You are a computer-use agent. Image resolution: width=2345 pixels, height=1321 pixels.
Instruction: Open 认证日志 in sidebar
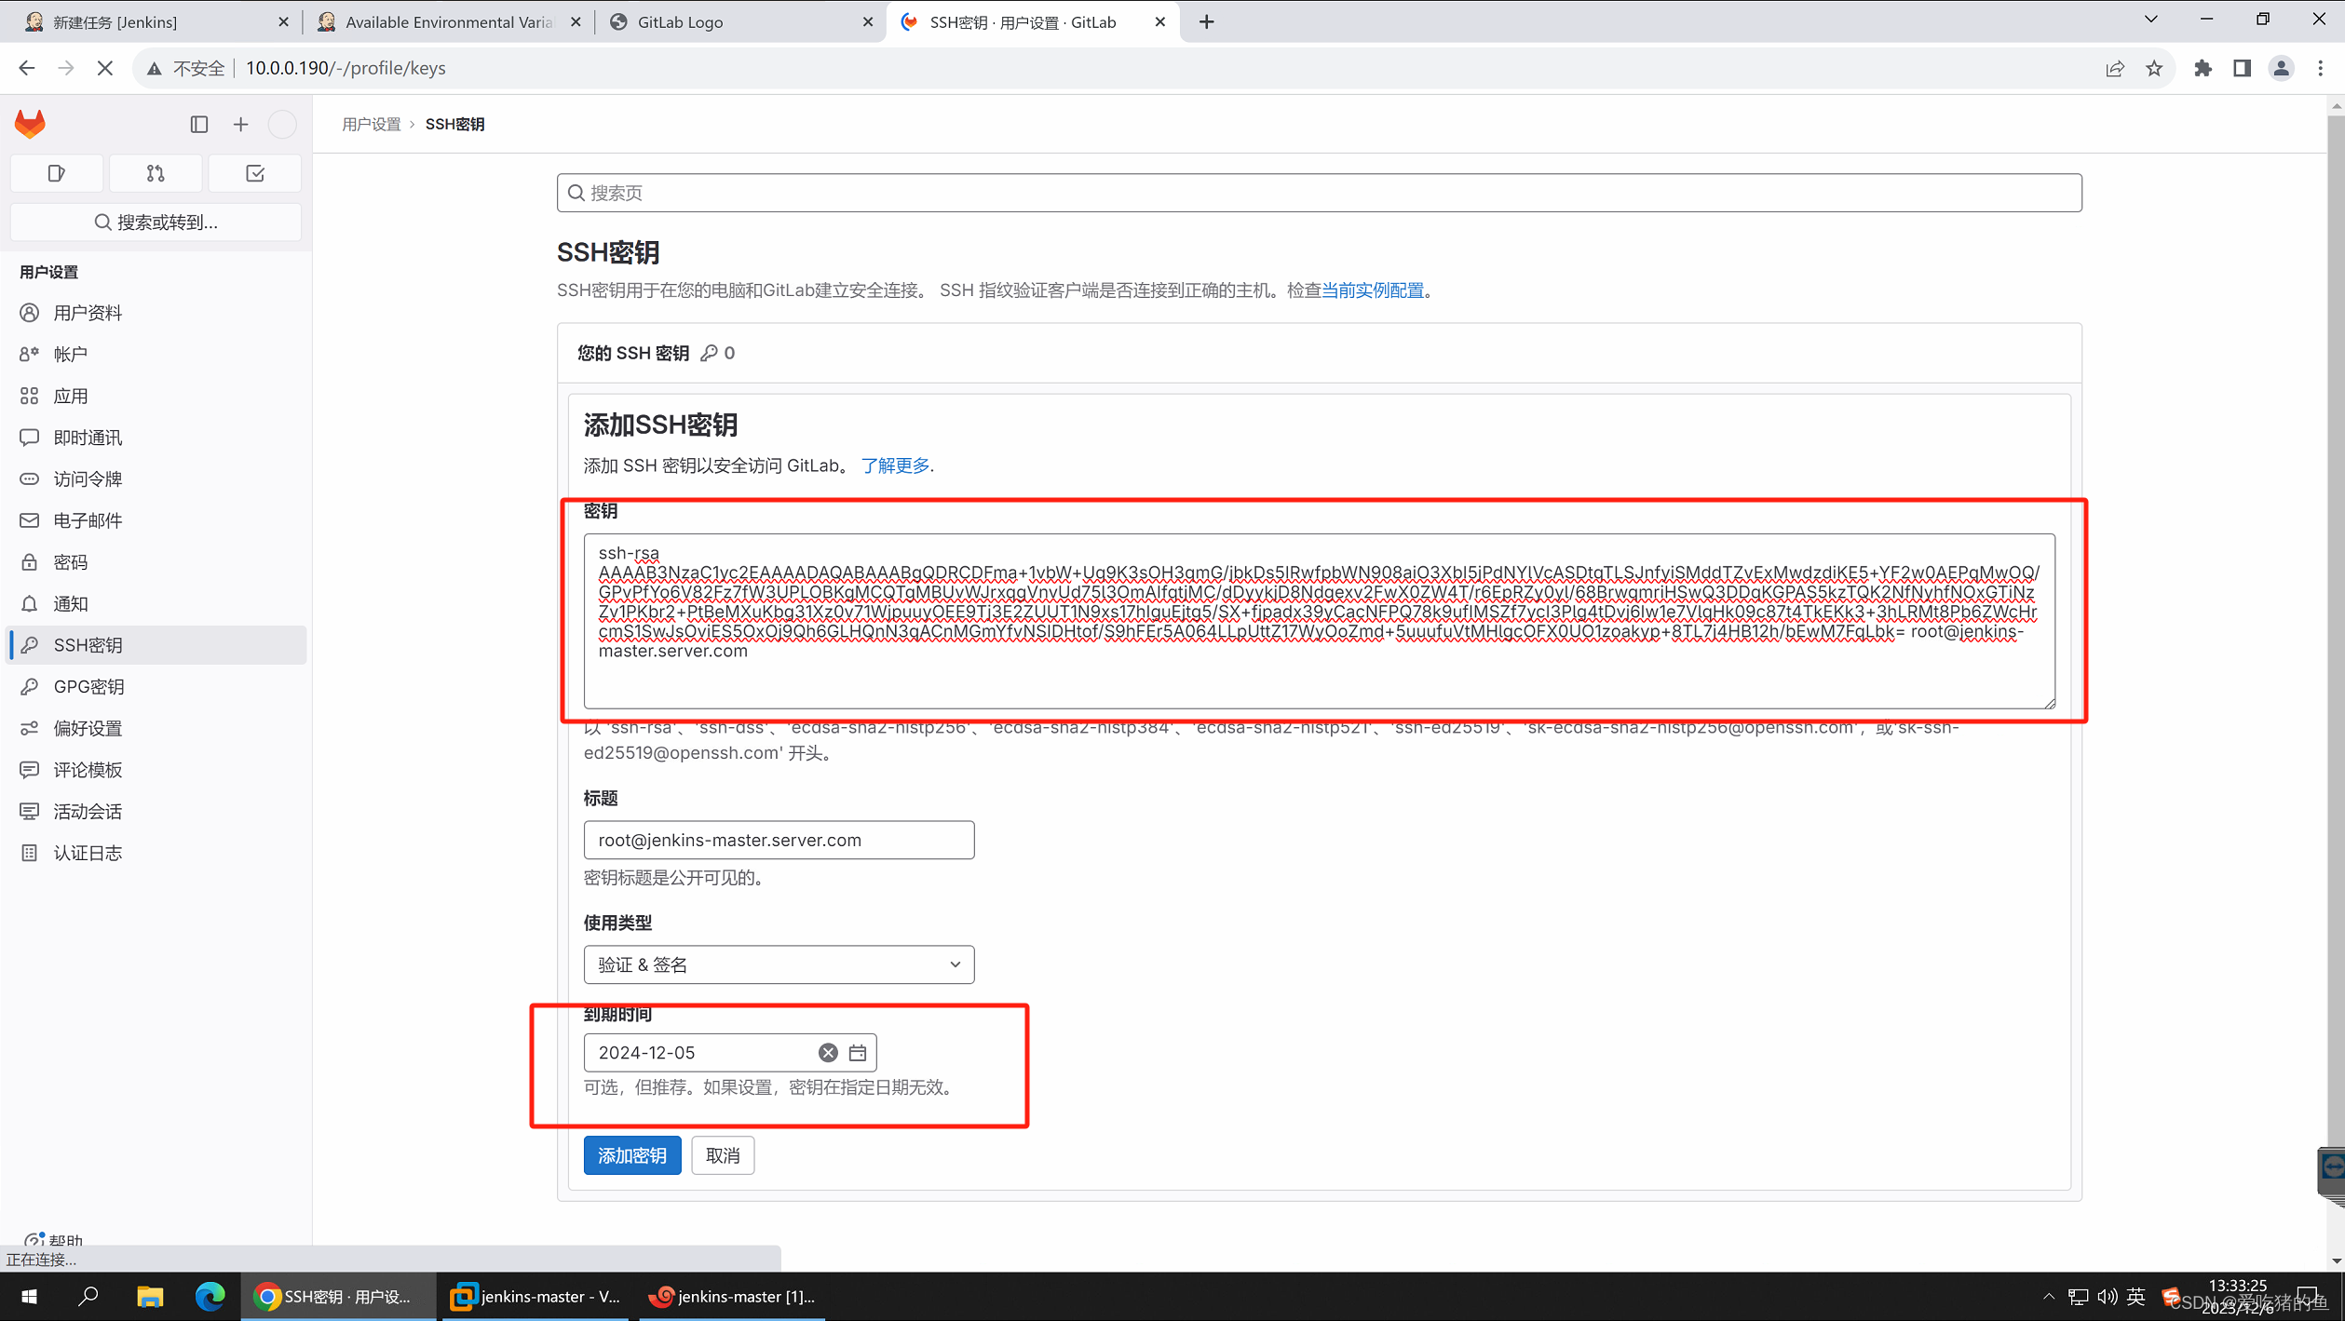tap(157, 853)
